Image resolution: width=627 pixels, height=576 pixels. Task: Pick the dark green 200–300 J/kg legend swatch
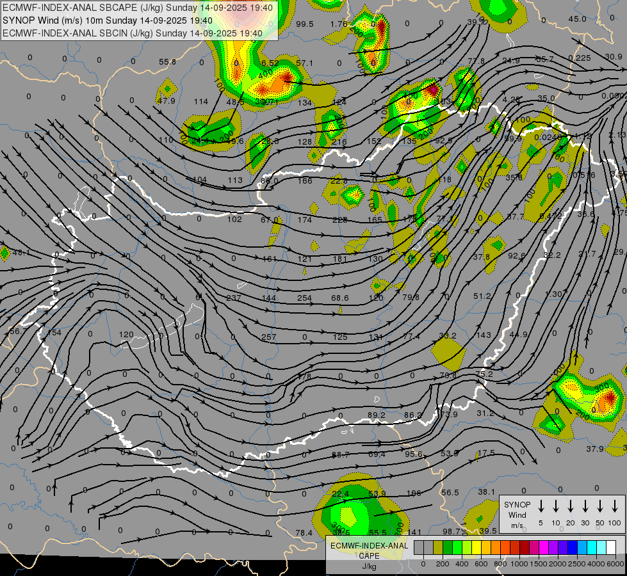[448, 548]
